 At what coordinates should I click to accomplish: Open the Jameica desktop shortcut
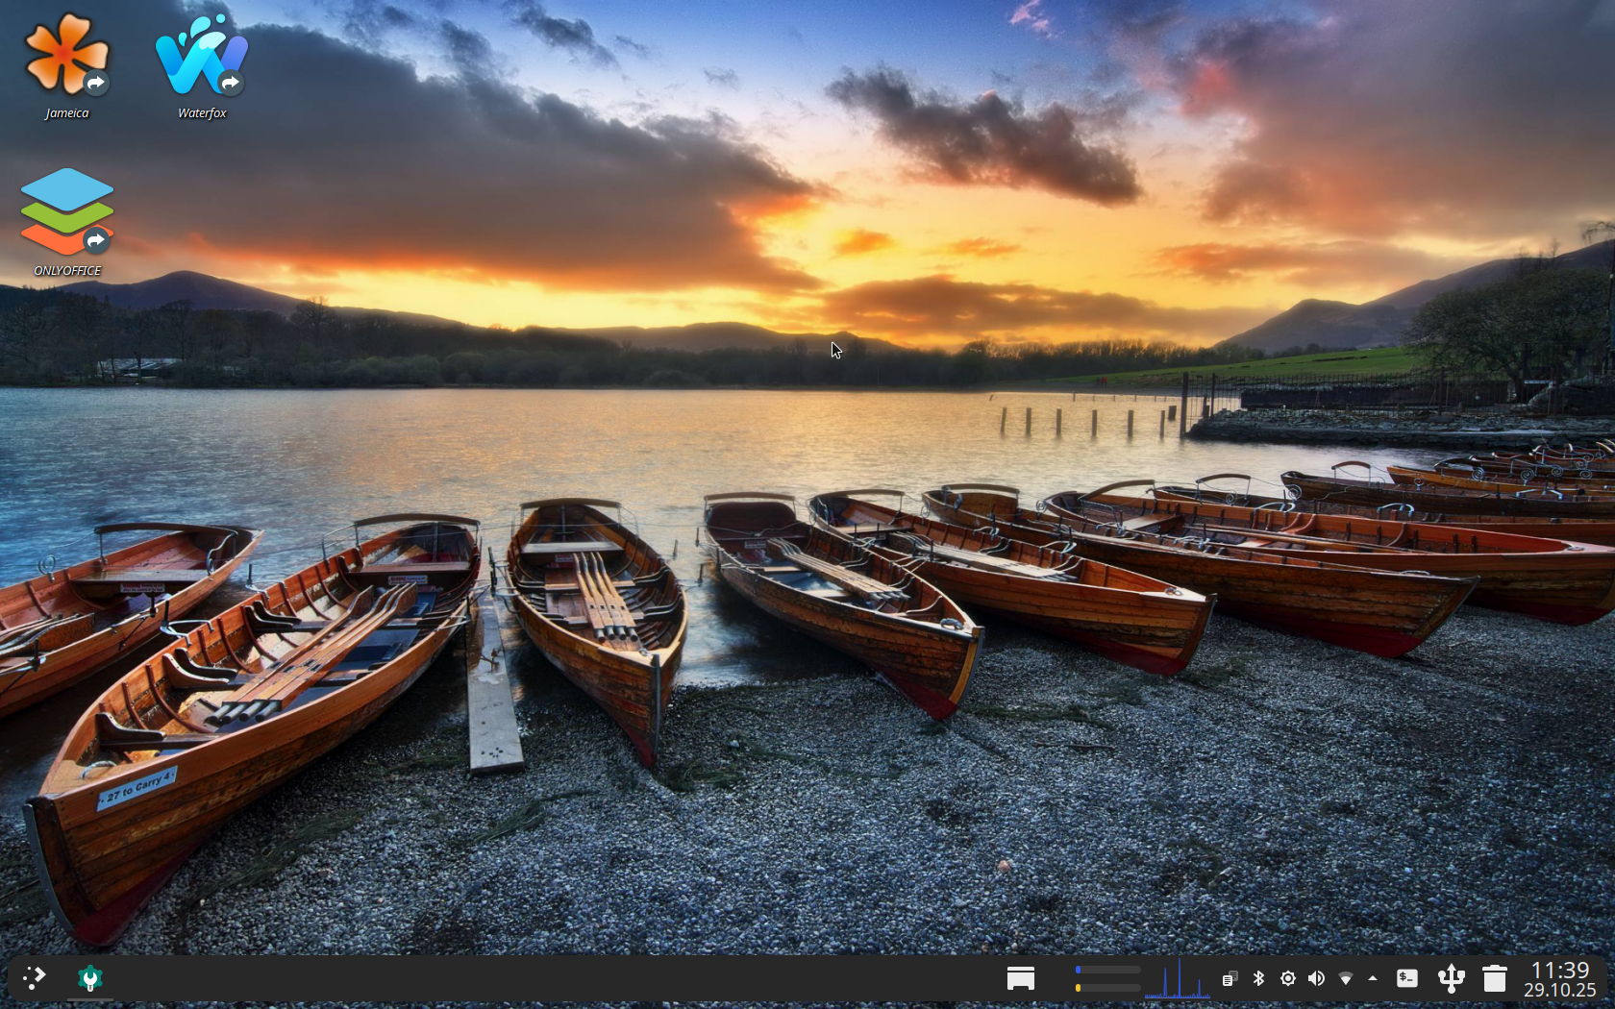[x=66, y=65]
